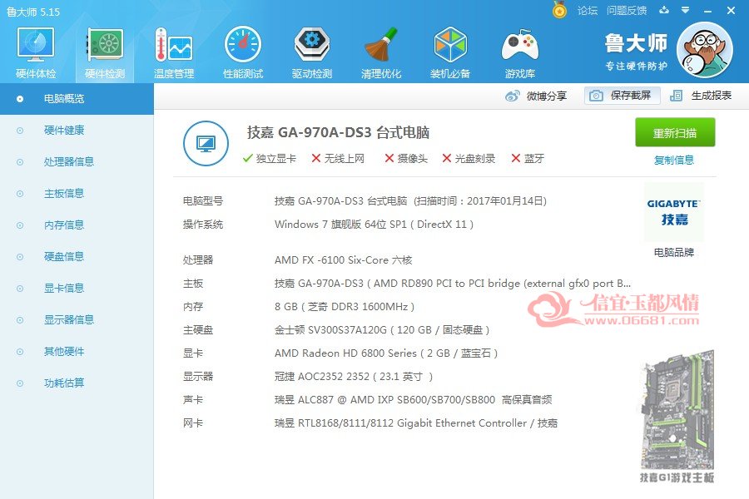Launch 性能测试 performance test
The image size is (749, 499).
[243, 46]
